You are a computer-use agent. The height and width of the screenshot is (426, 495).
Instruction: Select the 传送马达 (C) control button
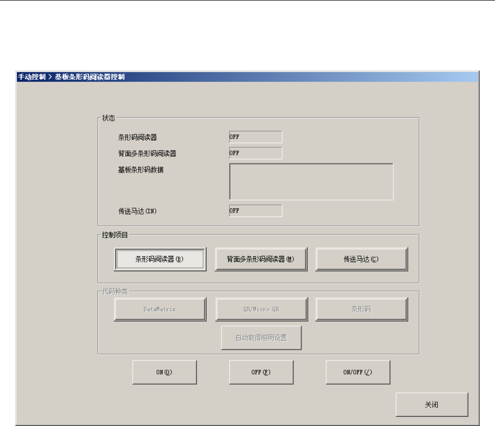pos(361,259)
